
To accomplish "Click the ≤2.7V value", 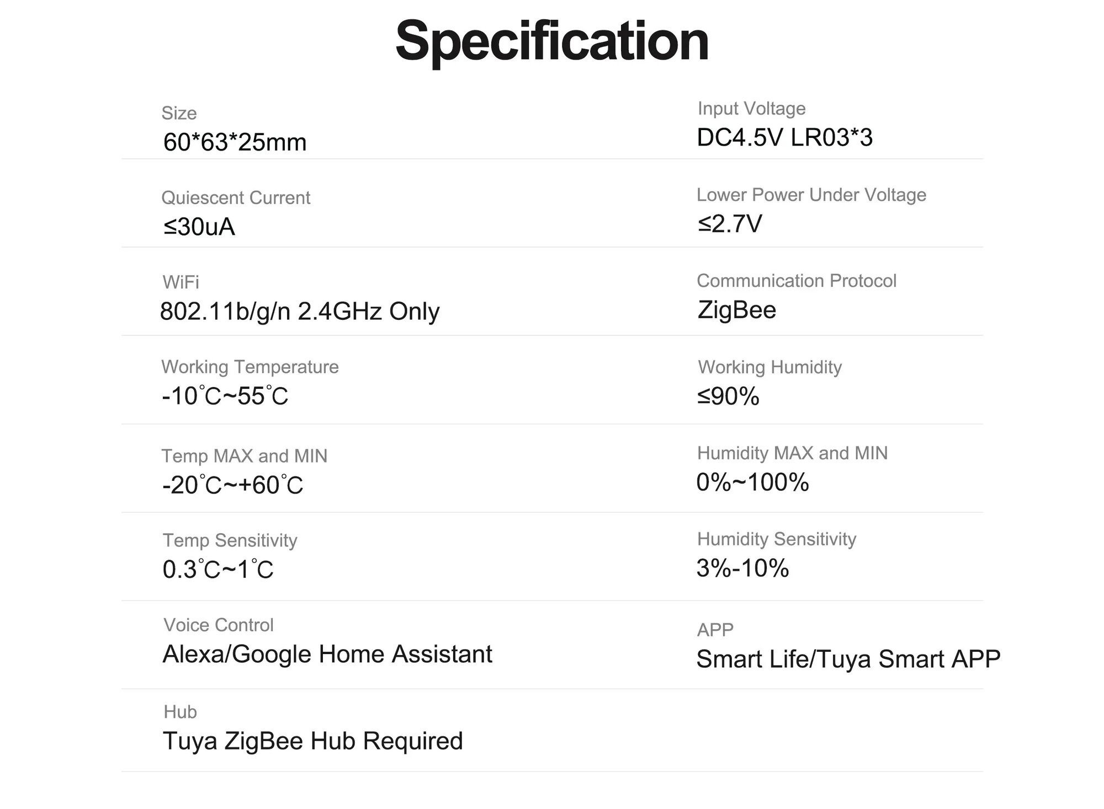I will coord(729,224).
